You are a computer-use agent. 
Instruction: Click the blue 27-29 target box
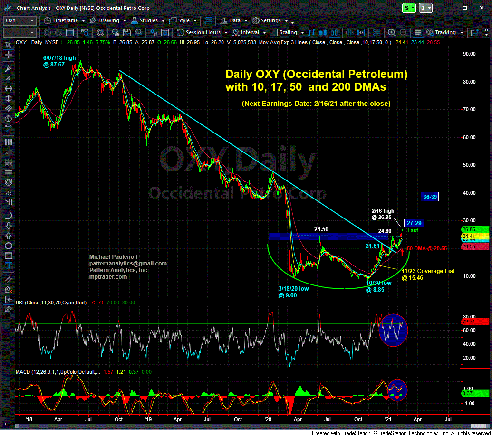pos(414,223)
